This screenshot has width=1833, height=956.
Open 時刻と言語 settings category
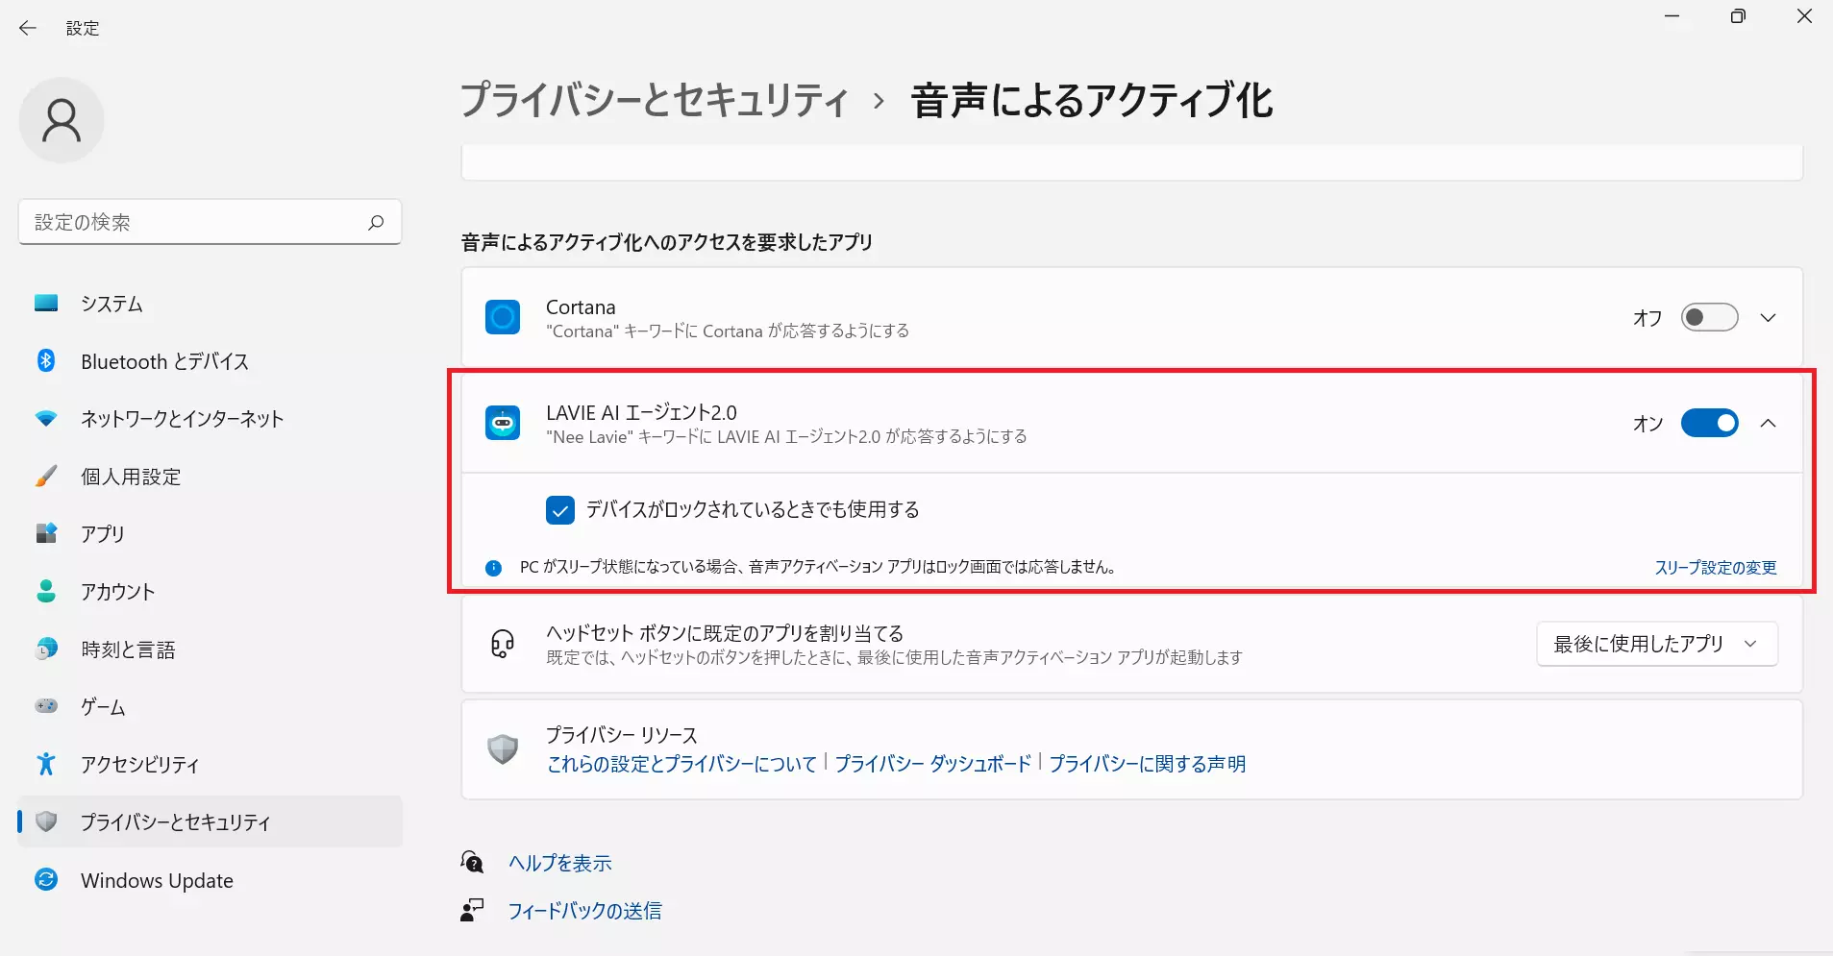click(210, 650)
